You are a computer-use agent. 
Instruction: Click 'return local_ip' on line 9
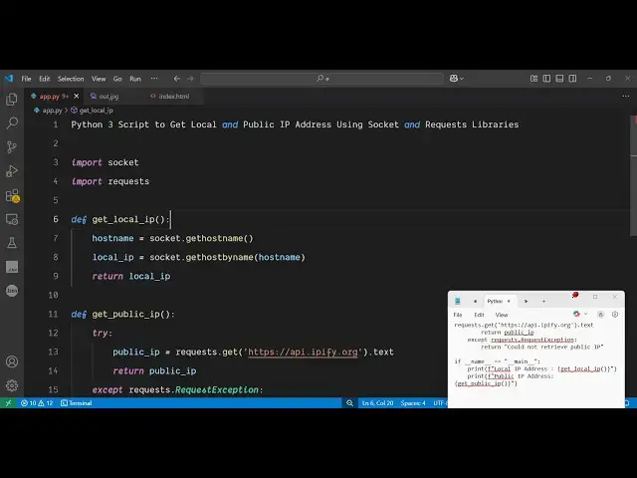pyautogui.click(x=131, y=277)
